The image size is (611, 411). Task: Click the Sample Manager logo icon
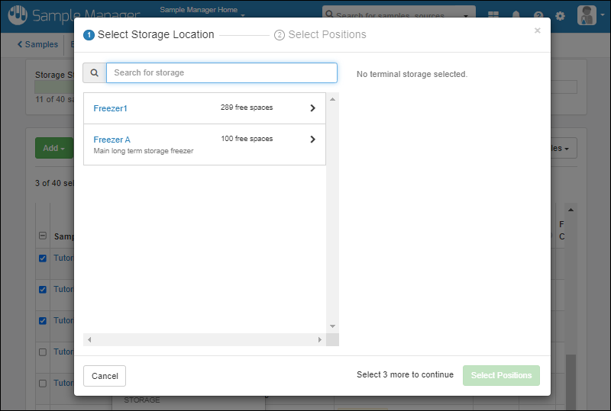(x=18, y=15)
